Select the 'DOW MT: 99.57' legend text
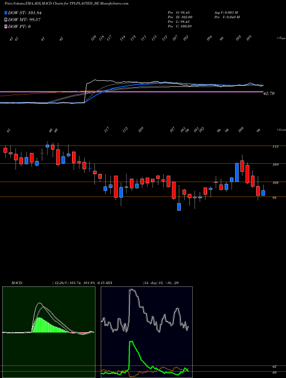This screenshot has width=286, height=378. [24, 20]
